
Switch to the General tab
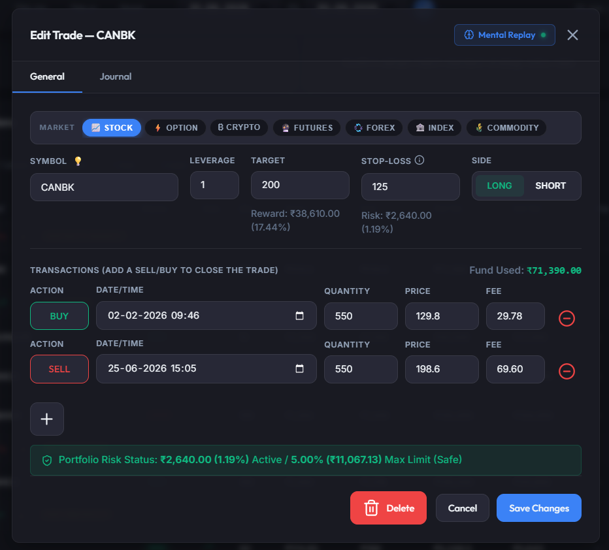[x=48, y=76]
